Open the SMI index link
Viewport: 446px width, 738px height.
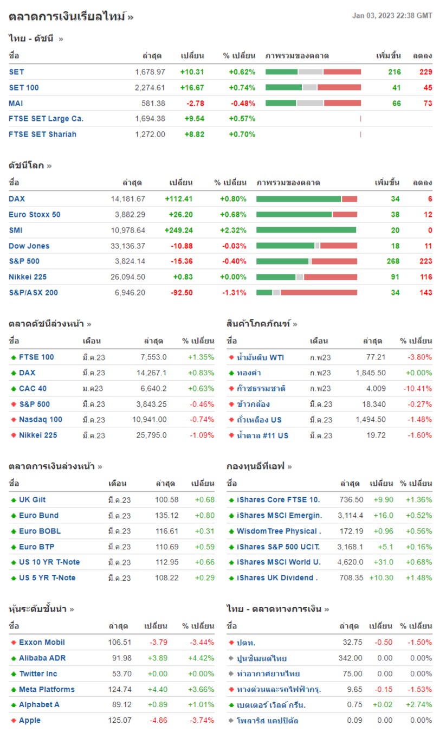pyautogui.click(x=16, y=230)
